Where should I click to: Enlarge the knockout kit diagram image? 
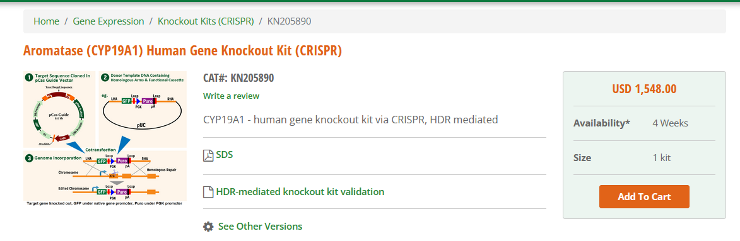[105, 138]
